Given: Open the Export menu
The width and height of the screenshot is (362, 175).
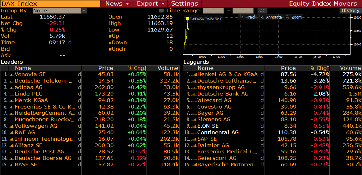Looking at the screenshot, I should (x=150, y=4).
